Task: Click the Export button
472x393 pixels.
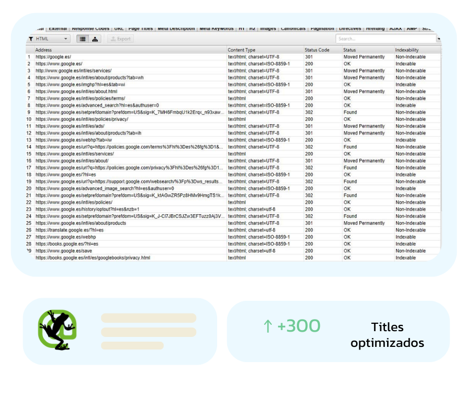Action: click(121, 39)
